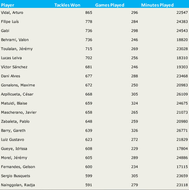The image size is (189, 190).
Task: Select the Gueye, Idrissa player name
Action: 14,149
